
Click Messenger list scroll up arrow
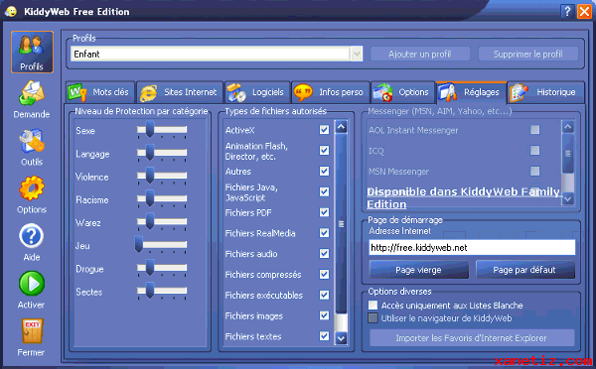tap(568, 127)
